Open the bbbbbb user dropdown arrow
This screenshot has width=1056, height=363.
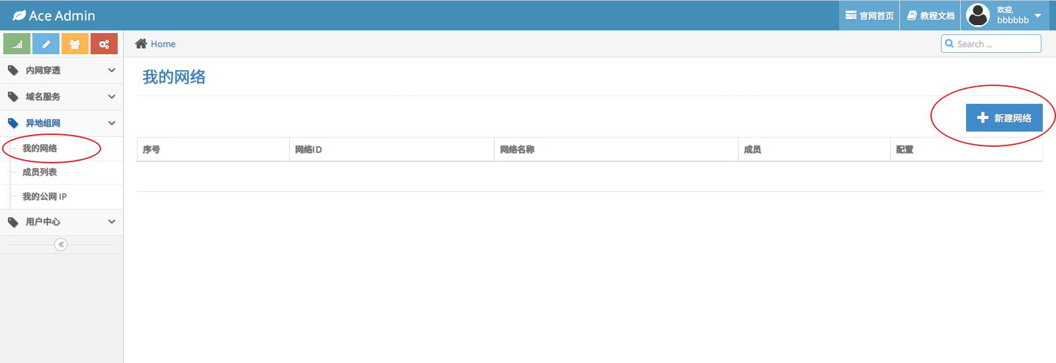(x=1037, y=15)
